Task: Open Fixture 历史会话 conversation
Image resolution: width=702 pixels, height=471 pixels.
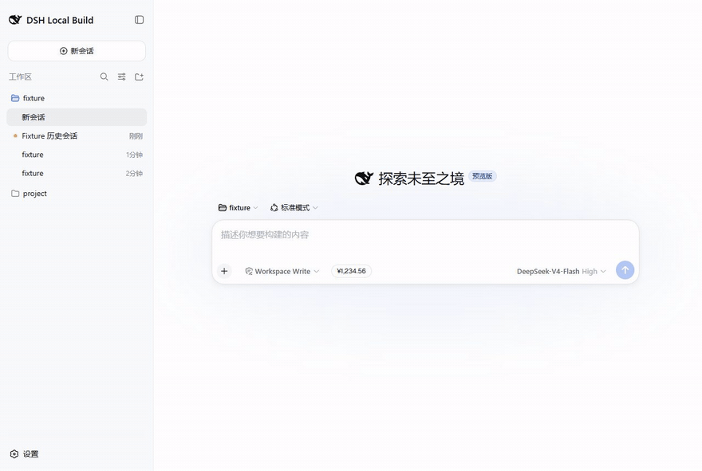Action: pos(77,136)
